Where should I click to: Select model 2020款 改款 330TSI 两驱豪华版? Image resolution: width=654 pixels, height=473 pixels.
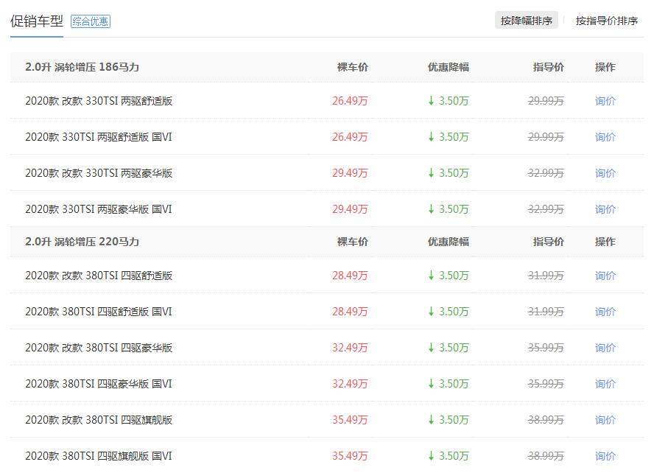tap(99, 173)
